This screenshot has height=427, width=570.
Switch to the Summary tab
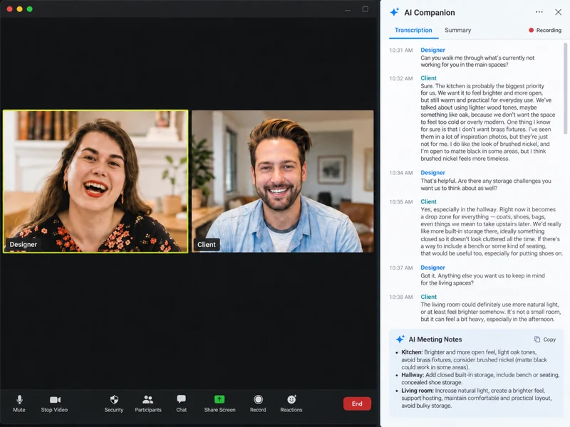[x=457, y=30]
